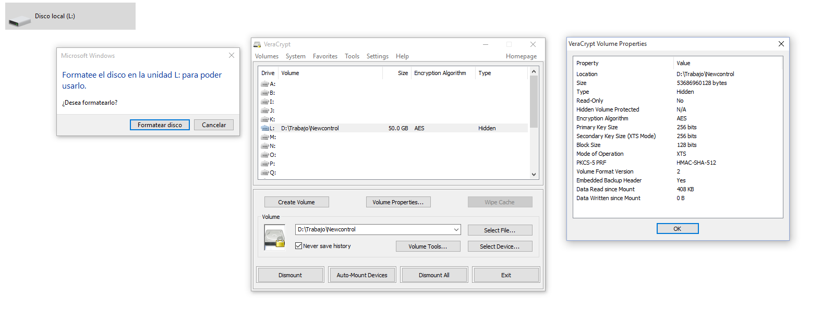834x321 pixels.
Task: Click the Select Device... button
Action: pos(500,246)
